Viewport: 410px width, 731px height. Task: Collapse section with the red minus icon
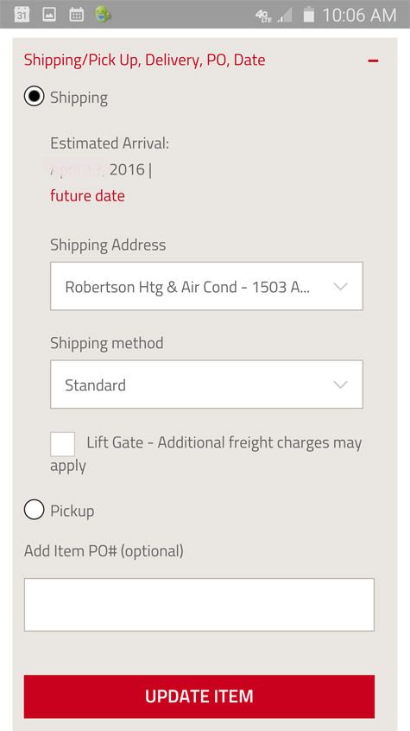coord(373,60)
